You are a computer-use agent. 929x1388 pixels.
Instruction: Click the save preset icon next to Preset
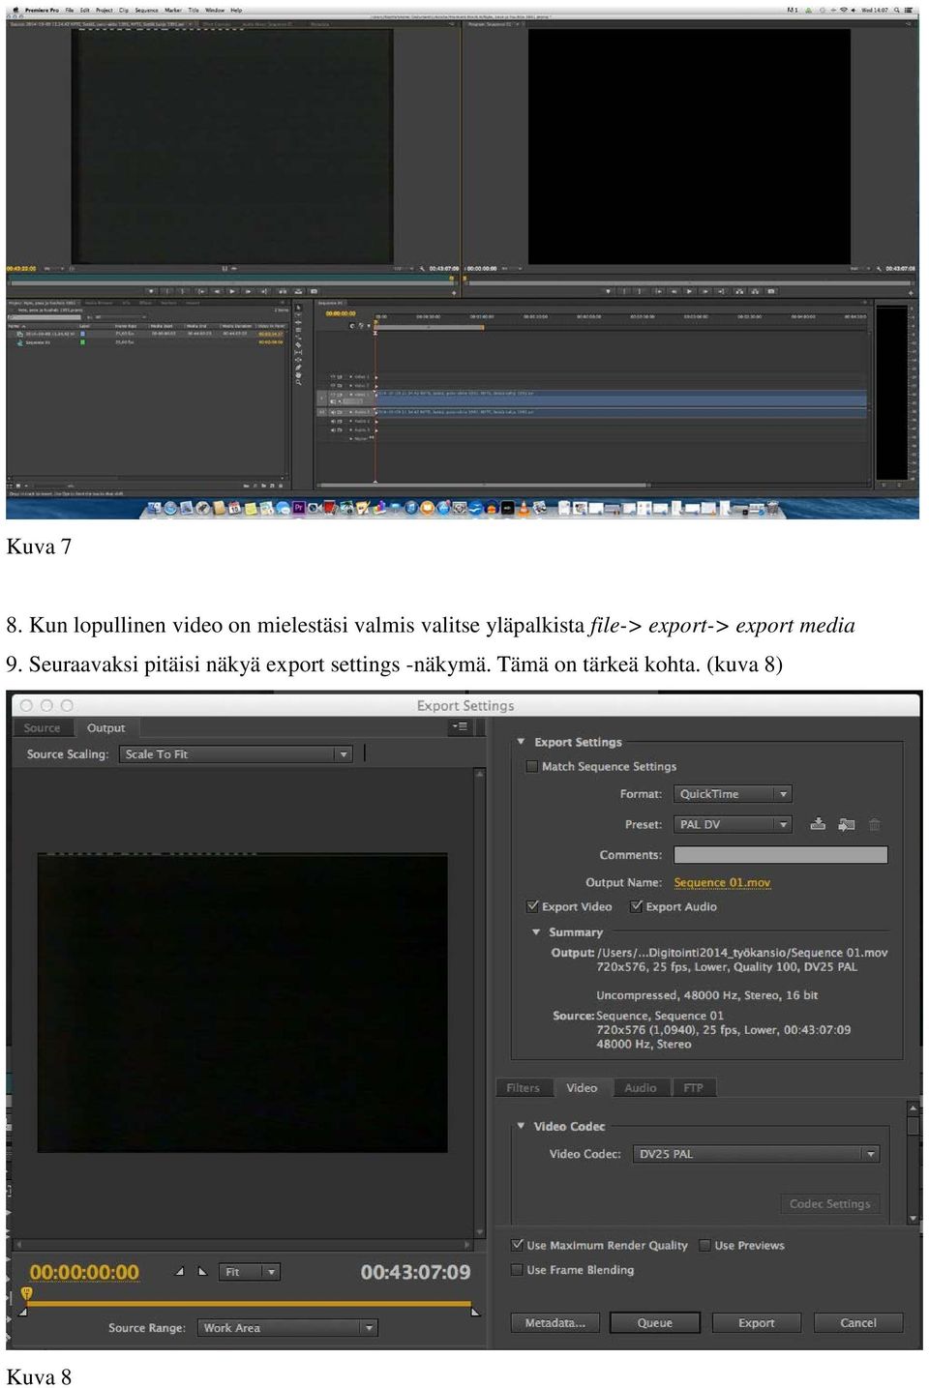818,824
